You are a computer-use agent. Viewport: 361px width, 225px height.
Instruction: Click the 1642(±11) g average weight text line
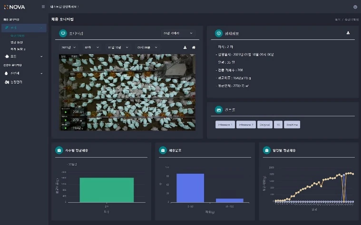pyautogui.click(x=233, y=78)
